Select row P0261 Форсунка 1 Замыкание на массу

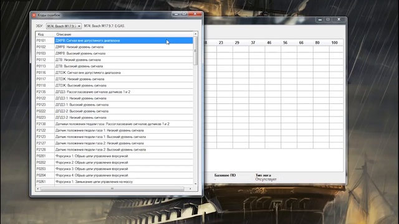tap(114, 182)
